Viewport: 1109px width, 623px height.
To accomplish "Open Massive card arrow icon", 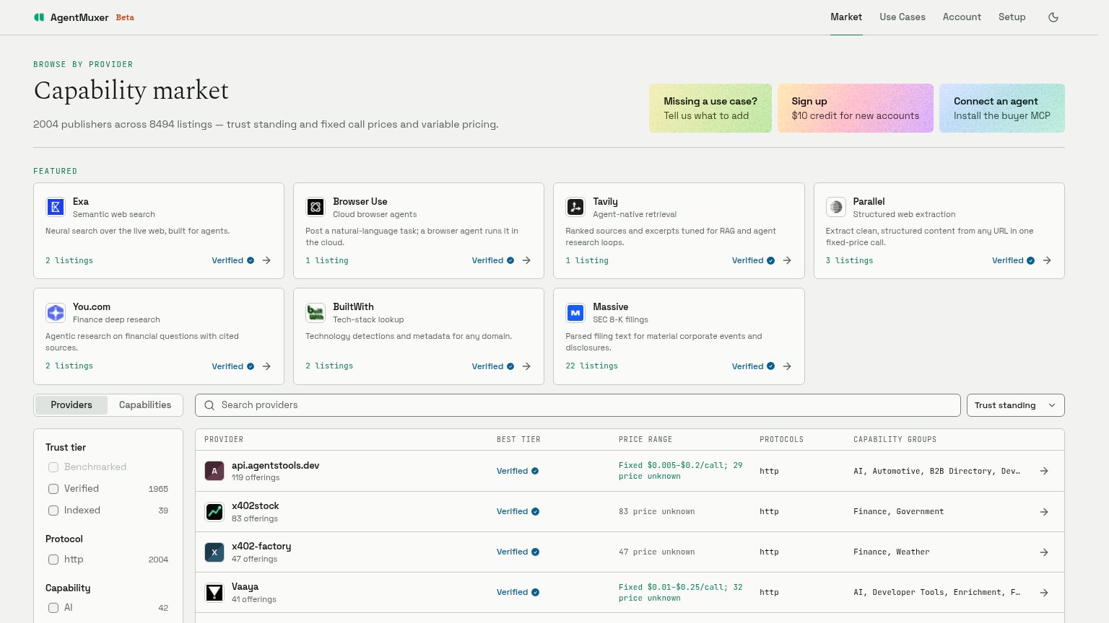I will pos(787,366).
